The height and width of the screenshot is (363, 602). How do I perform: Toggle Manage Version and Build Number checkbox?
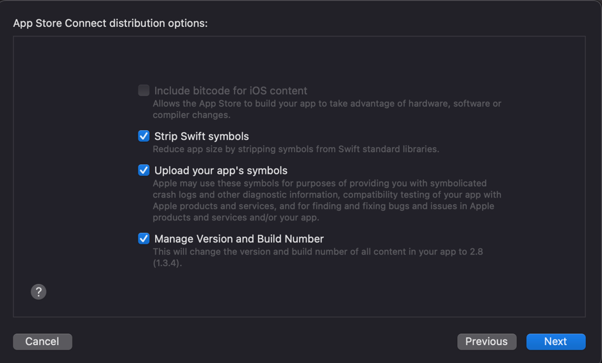[144, 239]
